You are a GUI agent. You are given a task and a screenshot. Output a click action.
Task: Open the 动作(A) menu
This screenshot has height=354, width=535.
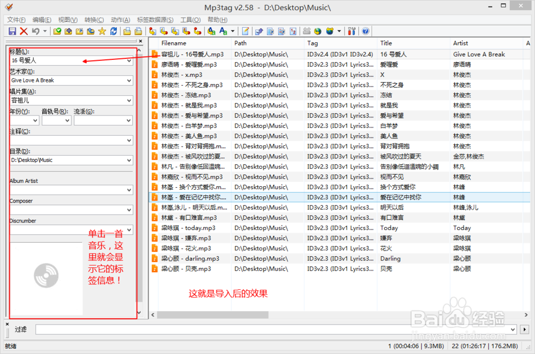pos(120,20)
